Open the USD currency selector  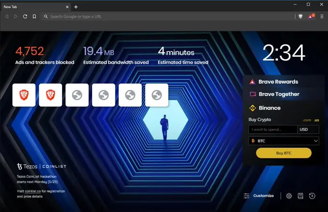tap(308, 129)
